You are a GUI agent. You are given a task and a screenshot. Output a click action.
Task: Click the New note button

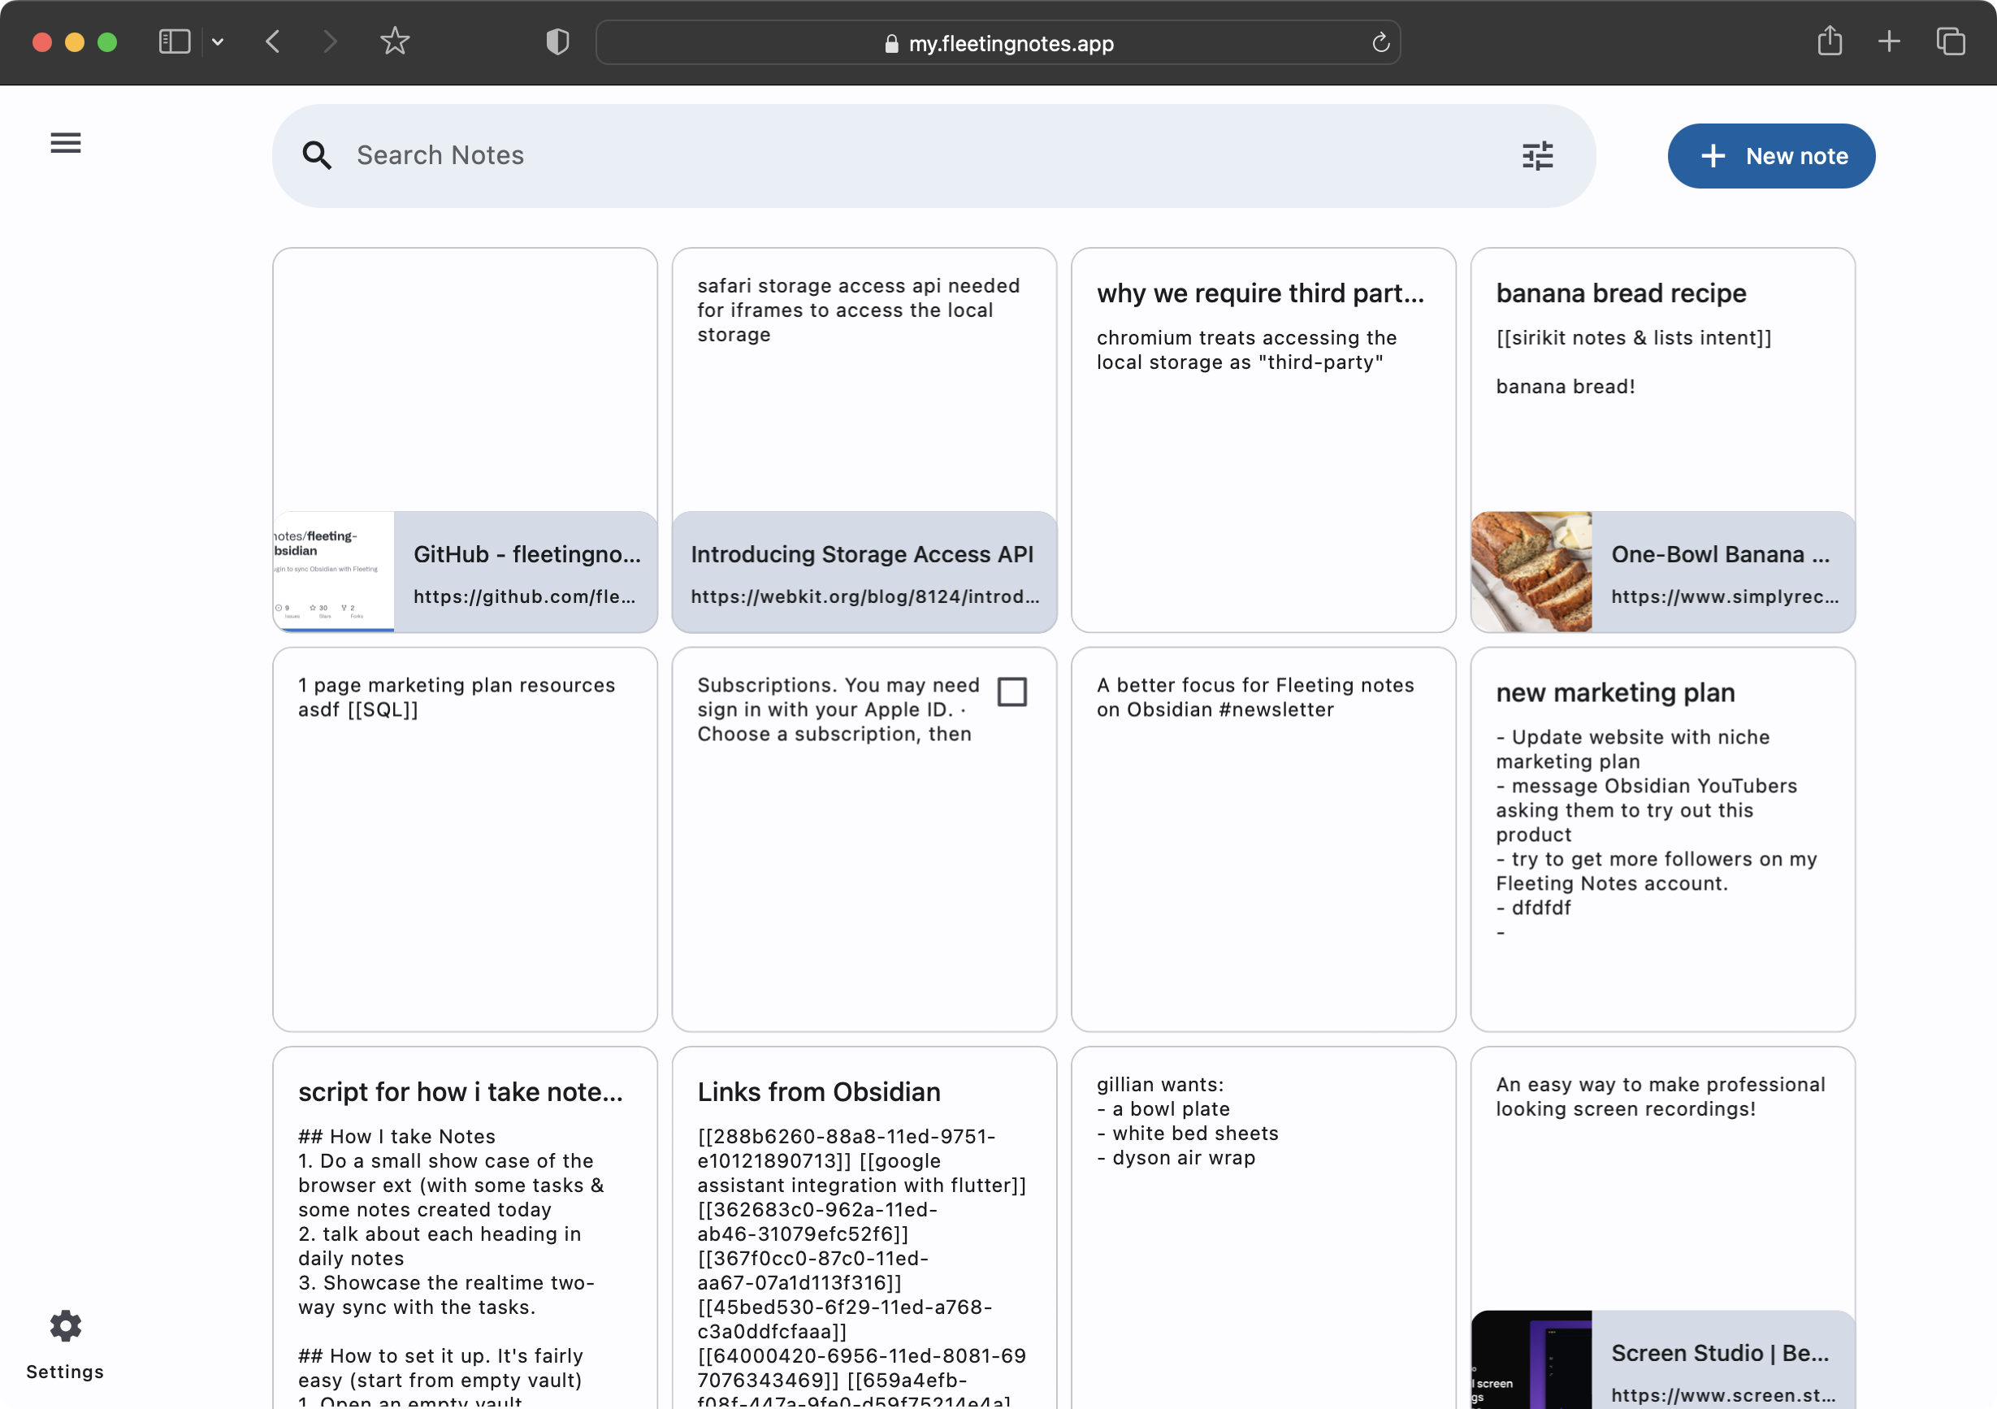pos(1771,156)
